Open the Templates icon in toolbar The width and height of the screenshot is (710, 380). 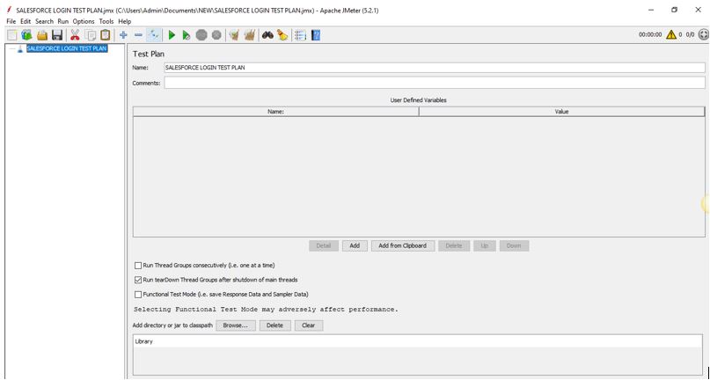26,35
